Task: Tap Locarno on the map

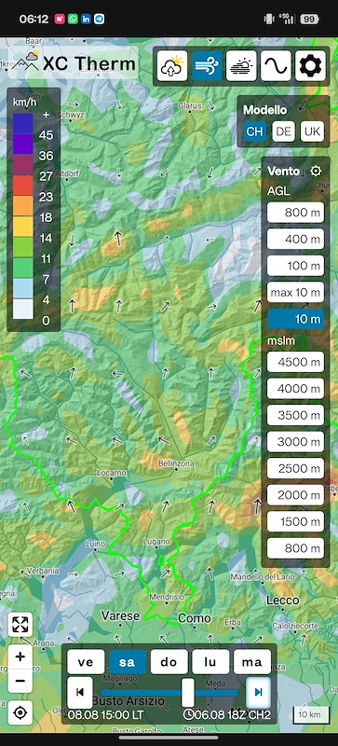Action: tap(111, 473)
